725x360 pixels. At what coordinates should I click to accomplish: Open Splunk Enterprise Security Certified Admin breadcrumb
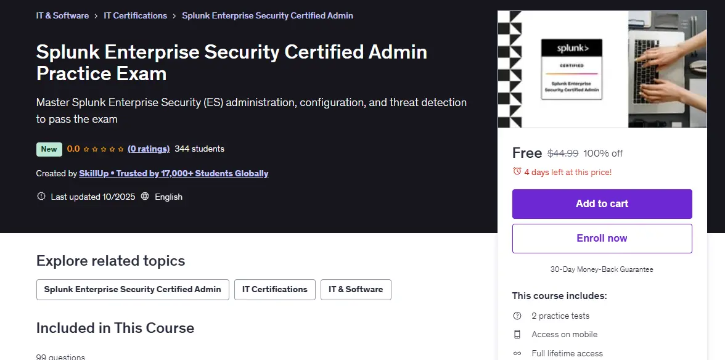pyautogui.click(x=268, y=15)
